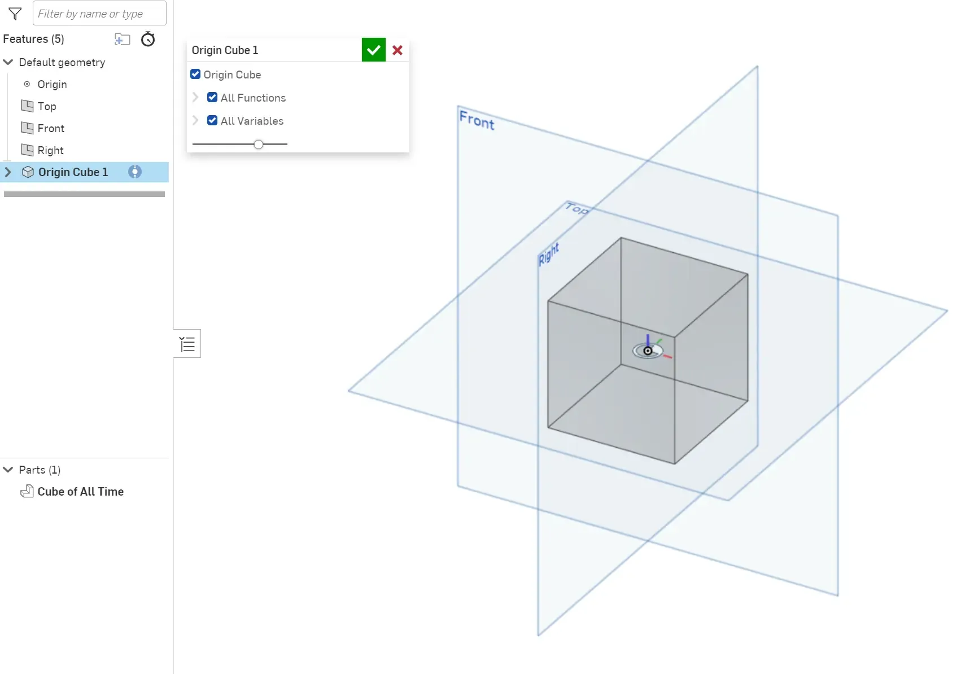The height and width of the screenshot is (674, 974).
Task: Disable the All Functions checkbox
Action: click(x=211, y=97)
